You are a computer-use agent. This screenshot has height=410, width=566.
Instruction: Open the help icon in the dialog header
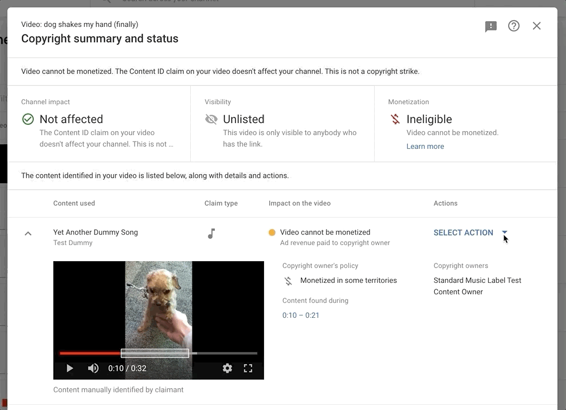tap(513, 26)
